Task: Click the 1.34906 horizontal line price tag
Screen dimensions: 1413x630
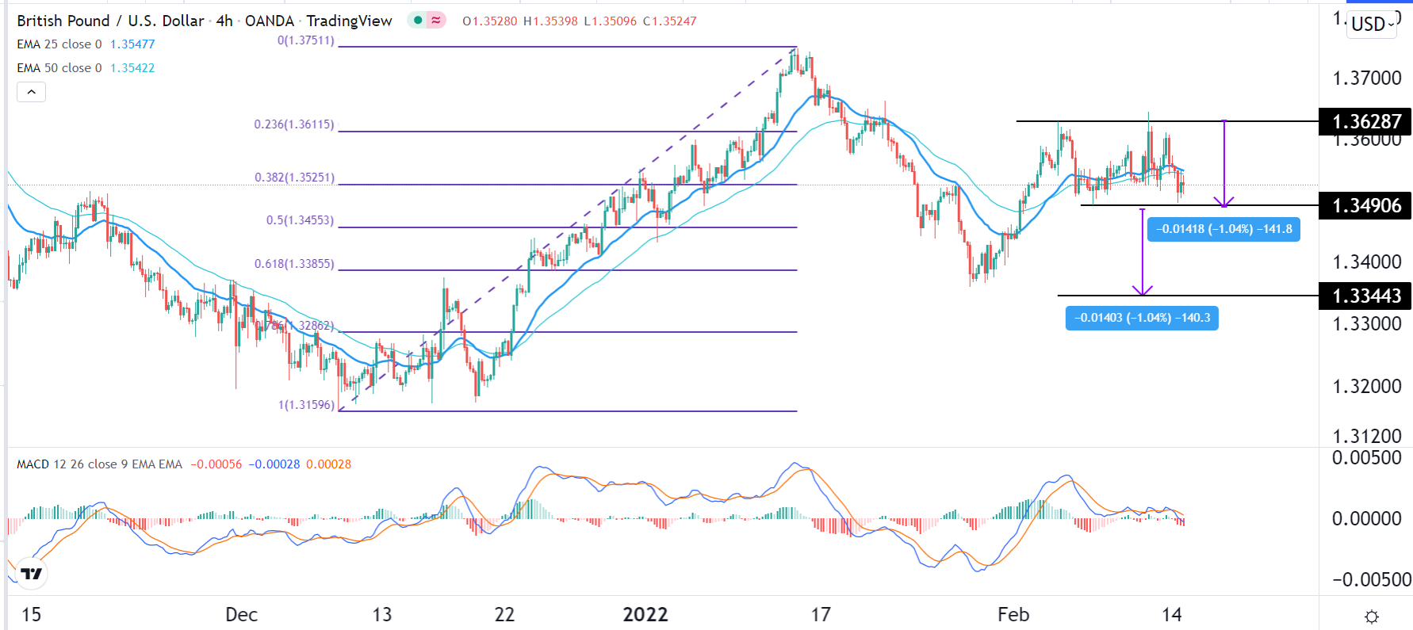Action: pyautogui.click(x=1366, y=205)
